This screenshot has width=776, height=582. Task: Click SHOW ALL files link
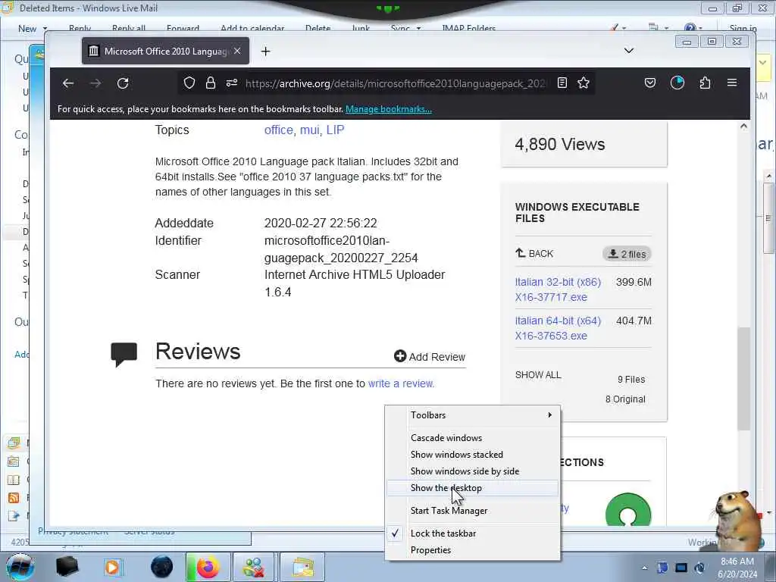pyautogui.click(x=538, y=374)
